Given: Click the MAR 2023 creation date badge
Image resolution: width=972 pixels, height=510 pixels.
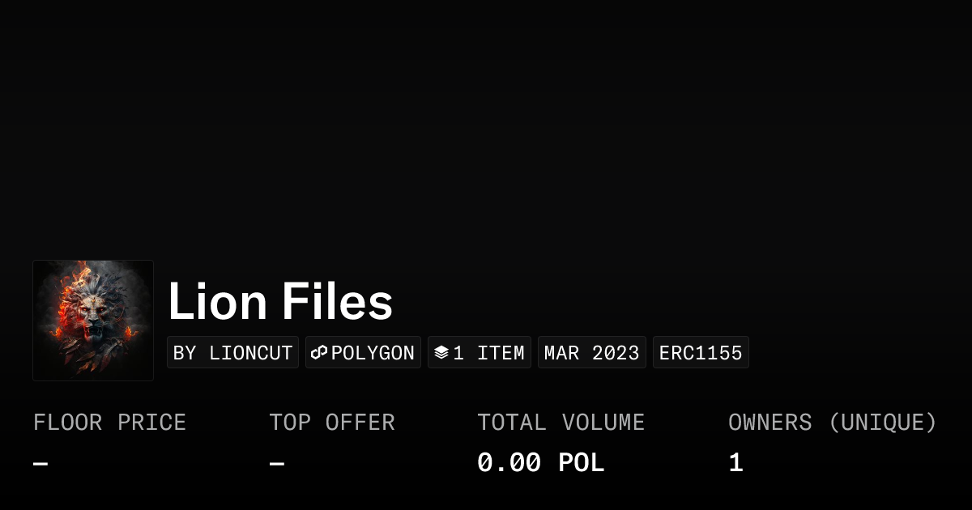Looking at the screenshot, I should click(591, 353).
